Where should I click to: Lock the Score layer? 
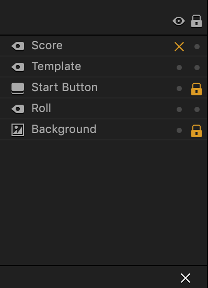click(197, 47)
